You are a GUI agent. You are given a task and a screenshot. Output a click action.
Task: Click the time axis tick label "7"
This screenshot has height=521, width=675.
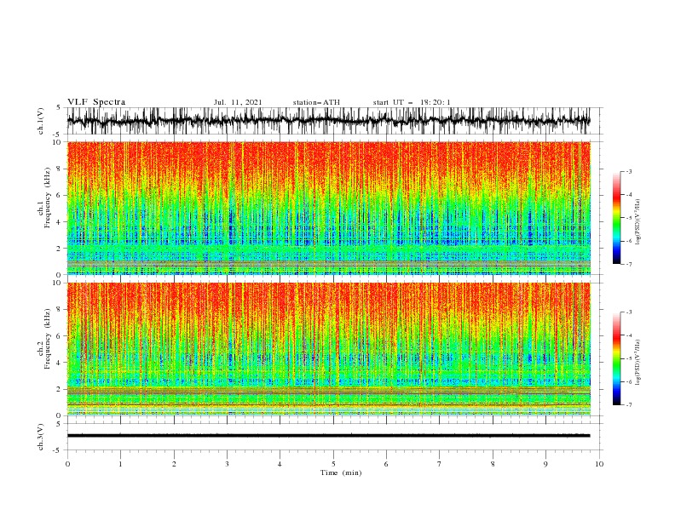tap(440, 464)
